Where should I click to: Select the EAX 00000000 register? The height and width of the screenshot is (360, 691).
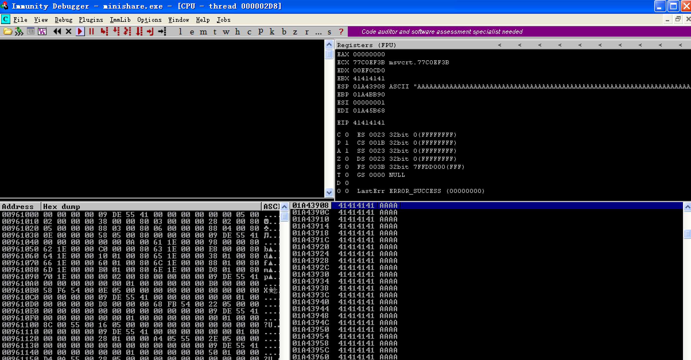(x=361, y=54)
